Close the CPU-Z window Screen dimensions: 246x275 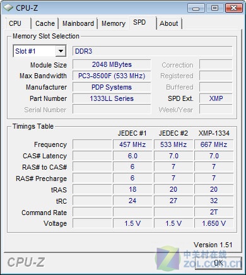click(x=233, y=8)
